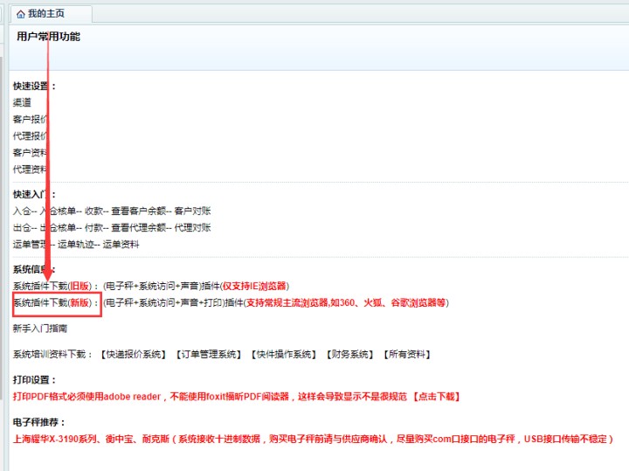Switch to the 我的主页 tab

pos(51,14)
